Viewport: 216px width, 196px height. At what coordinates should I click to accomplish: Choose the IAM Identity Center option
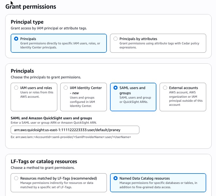tap(66, 88)
